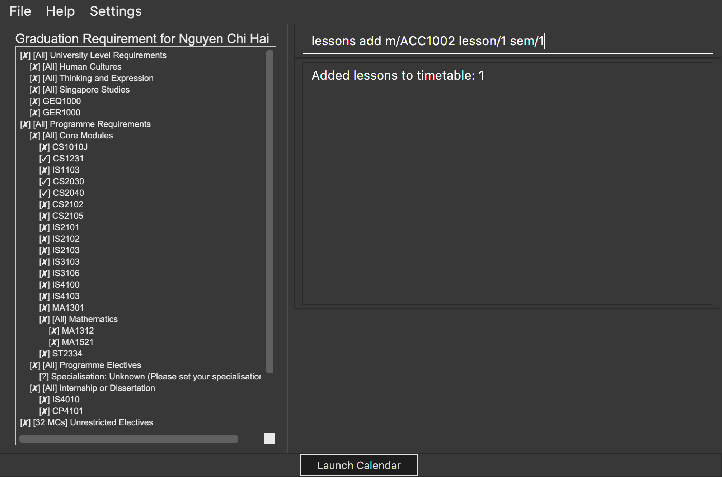Screen dimensions: 722x477
Task: Open the Settings menu
Action: (x=116, y=11)
